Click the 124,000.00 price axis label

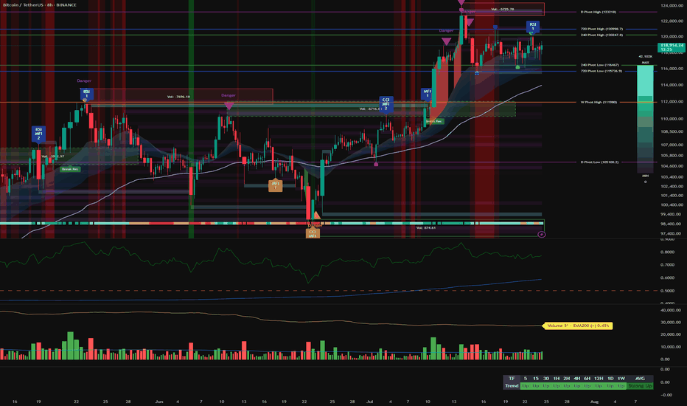(x=672, y=6)
